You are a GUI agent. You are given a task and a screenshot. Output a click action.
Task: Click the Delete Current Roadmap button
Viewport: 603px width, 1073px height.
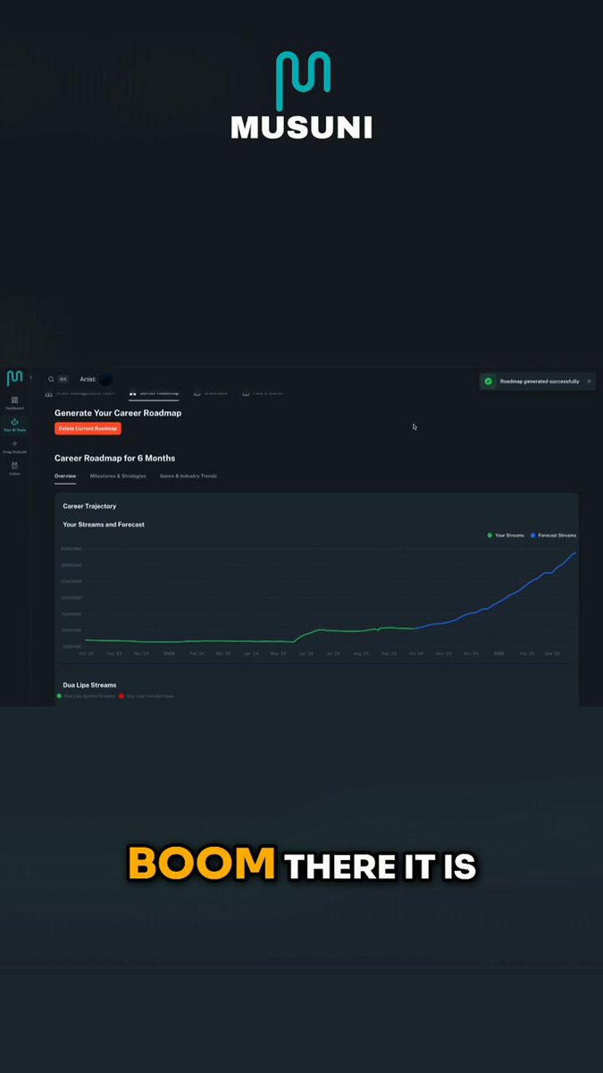(88, 429)
